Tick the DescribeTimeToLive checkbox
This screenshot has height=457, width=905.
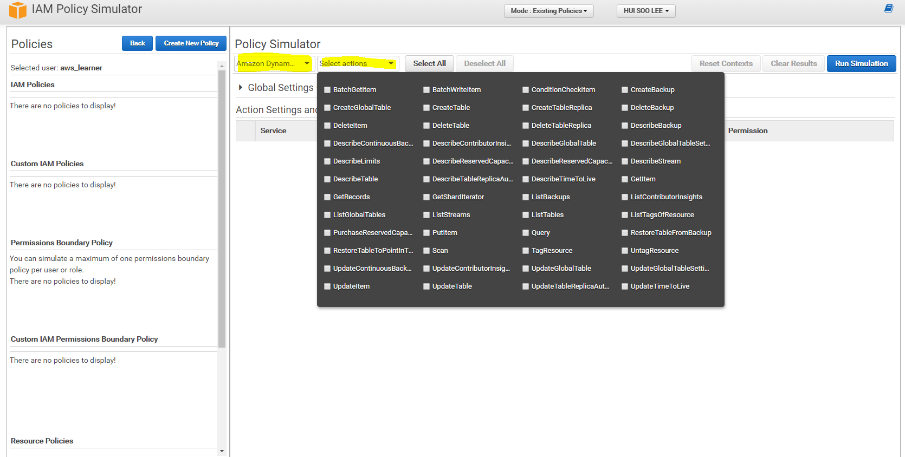point(526,179)
